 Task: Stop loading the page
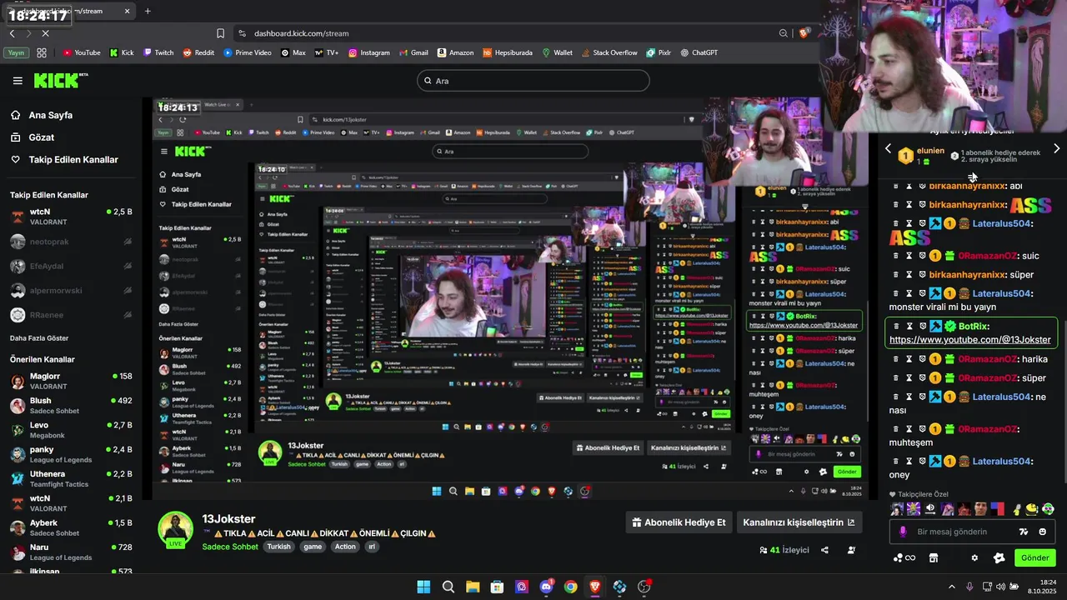coord(45,33)
